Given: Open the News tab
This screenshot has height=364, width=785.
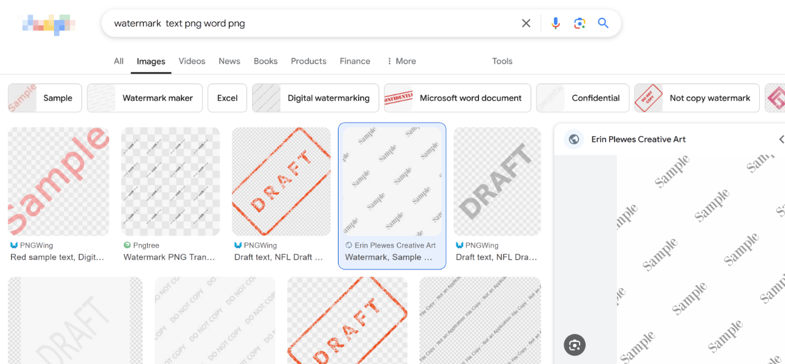Looking at the screenshot, I should (229, 61).
